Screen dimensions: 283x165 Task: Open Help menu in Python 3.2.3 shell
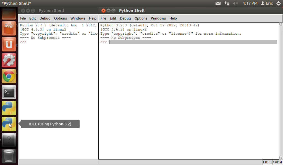coord(173,18)
